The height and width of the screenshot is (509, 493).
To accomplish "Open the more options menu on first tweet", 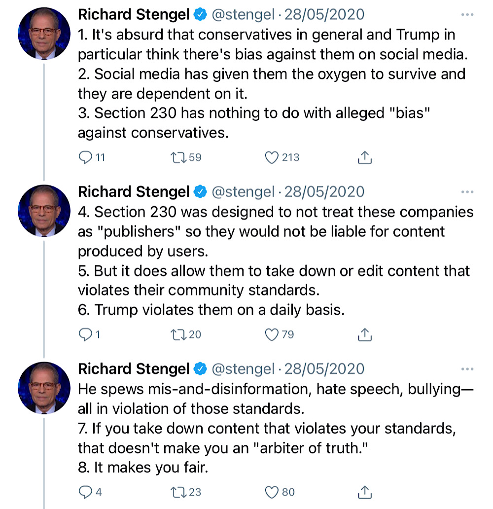I will click(x=467, y=15).
